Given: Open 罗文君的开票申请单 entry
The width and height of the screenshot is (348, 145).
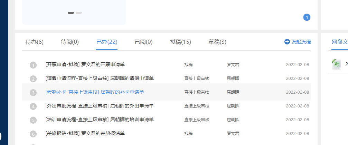Looking at the screenshot, I should (85, 64).
